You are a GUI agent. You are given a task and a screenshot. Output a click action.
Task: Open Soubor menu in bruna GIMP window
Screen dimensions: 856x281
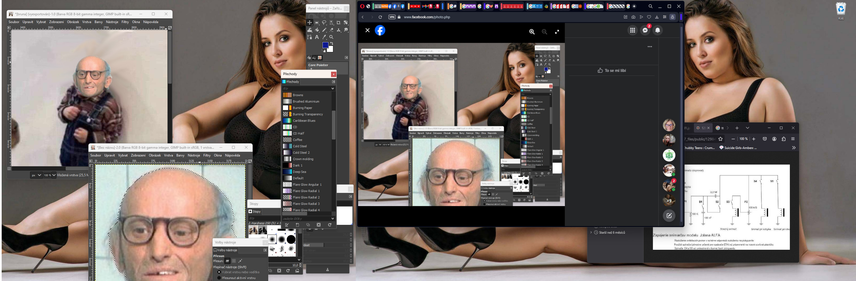coord(14,22)
